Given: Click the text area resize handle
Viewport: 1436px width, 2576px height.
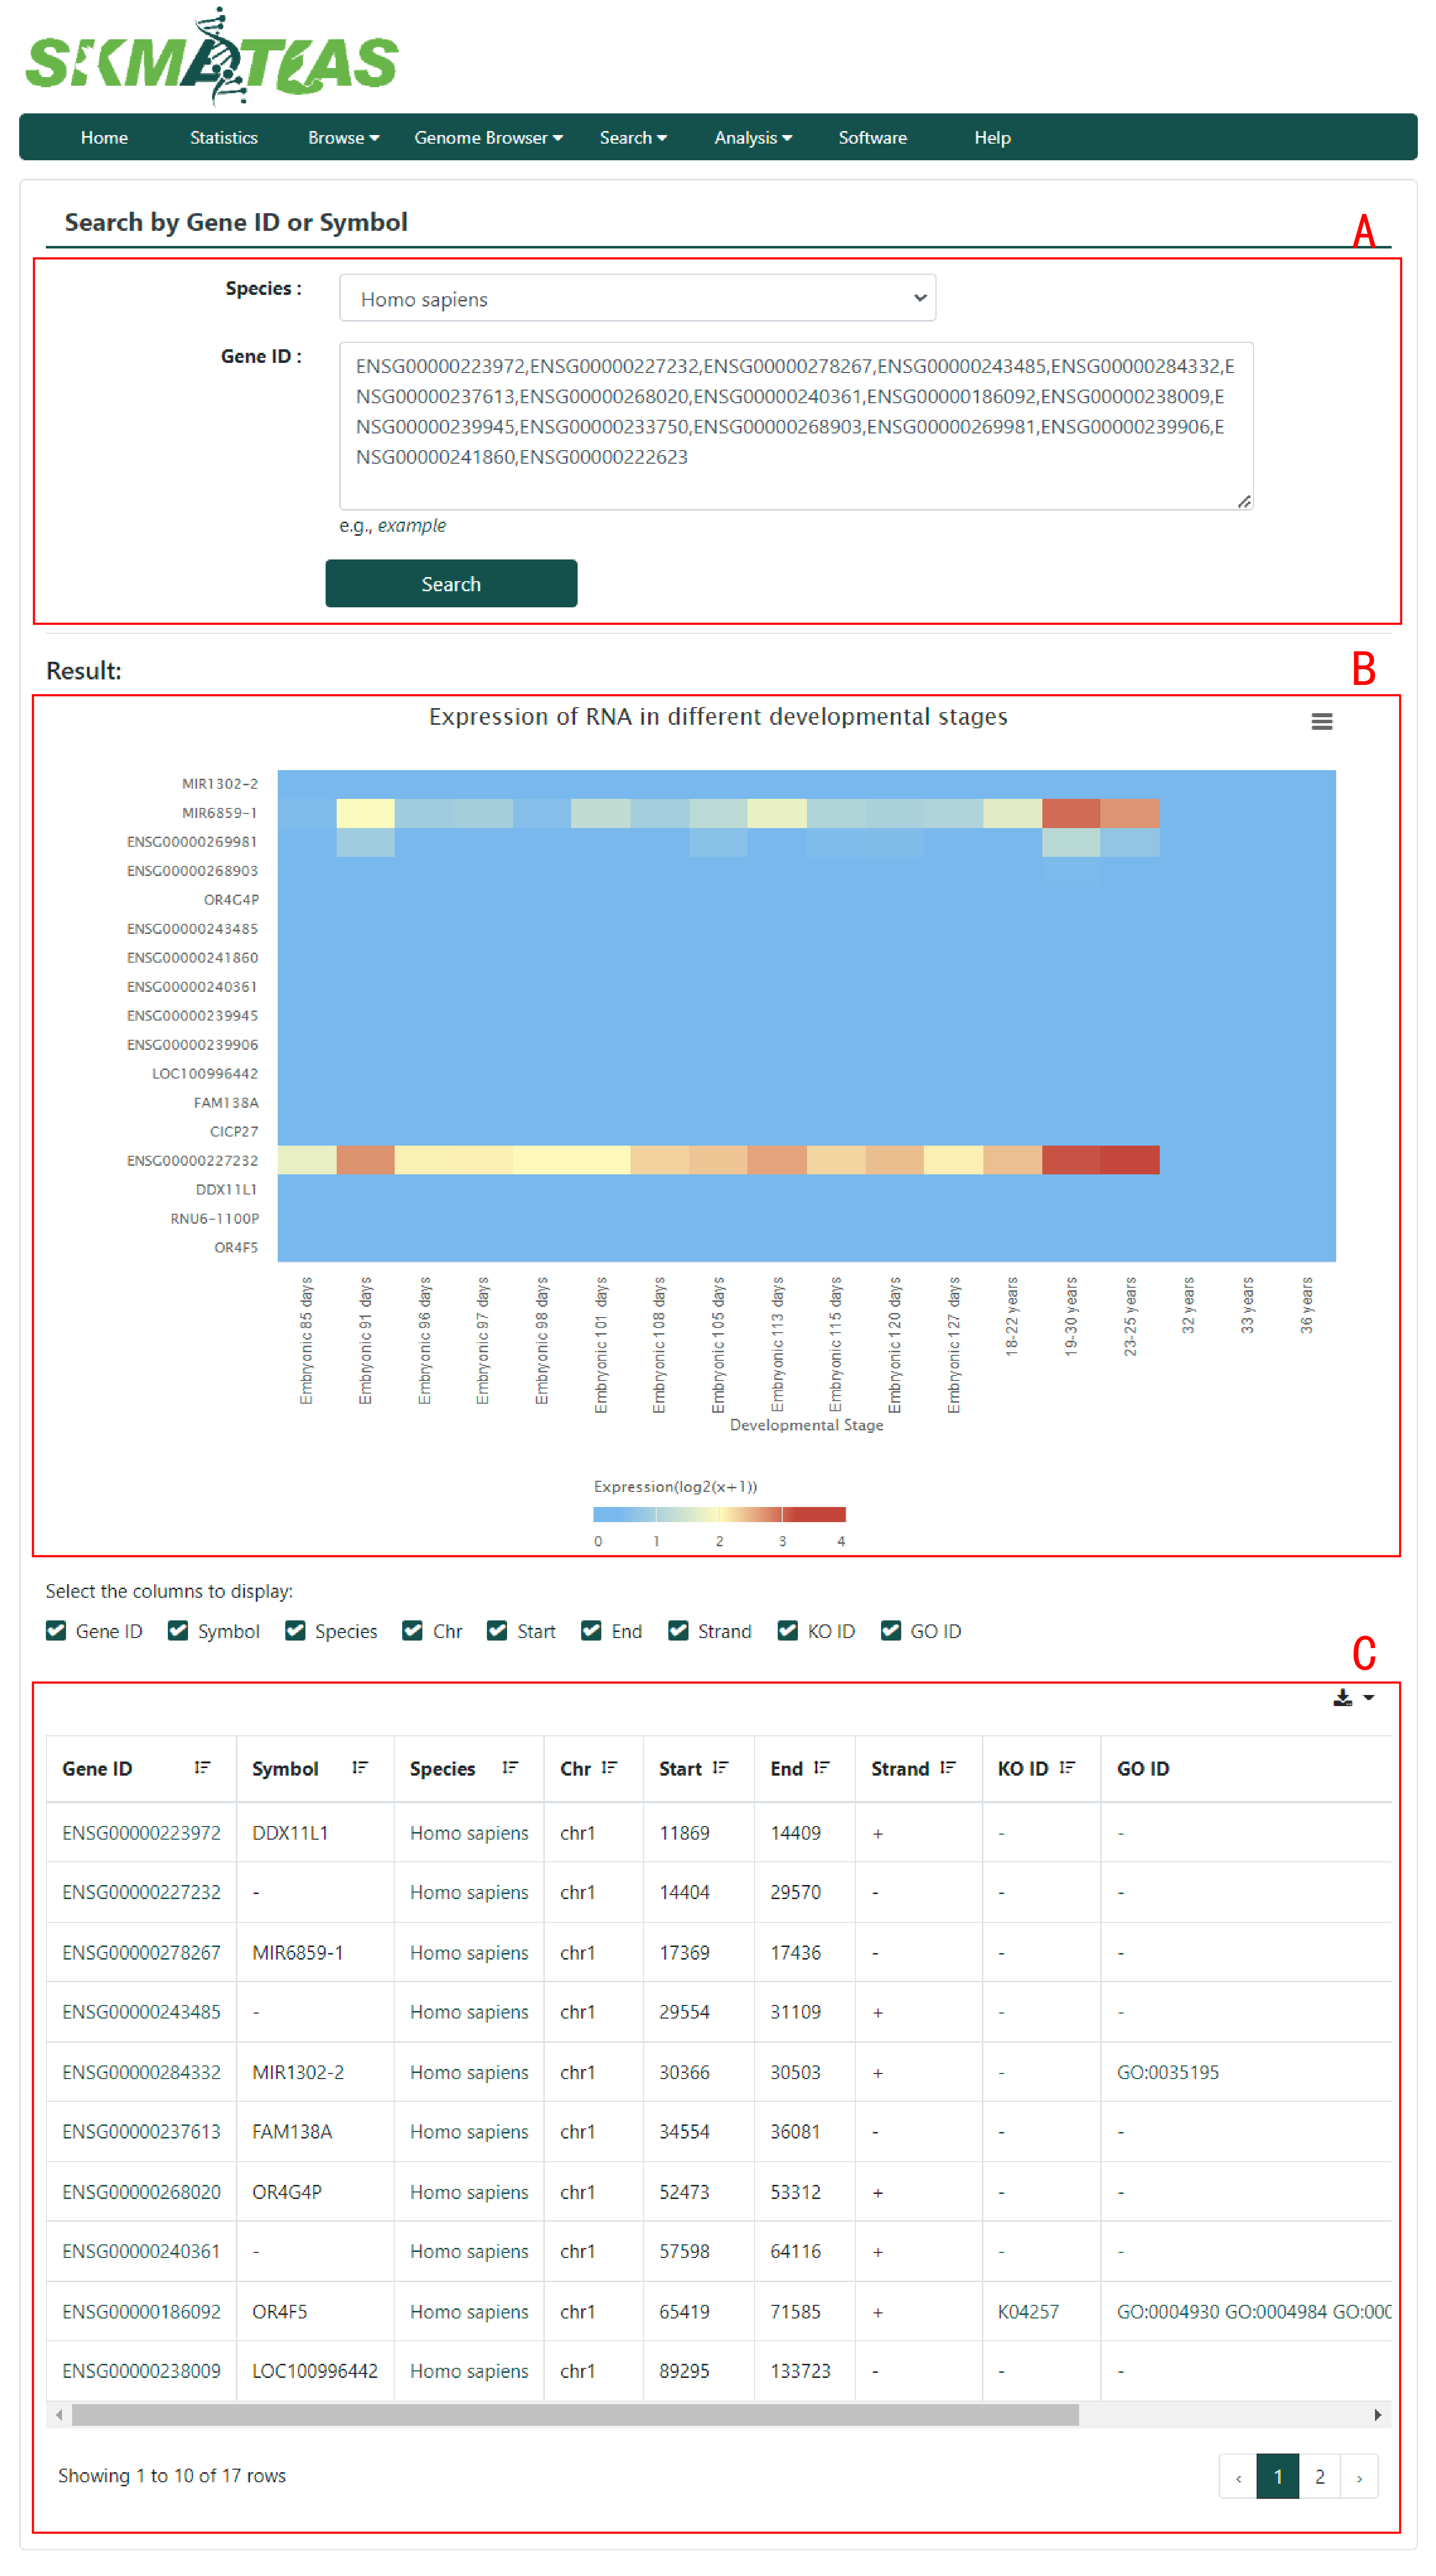Looking at the screenshot, I should (x=1243, y=501).
